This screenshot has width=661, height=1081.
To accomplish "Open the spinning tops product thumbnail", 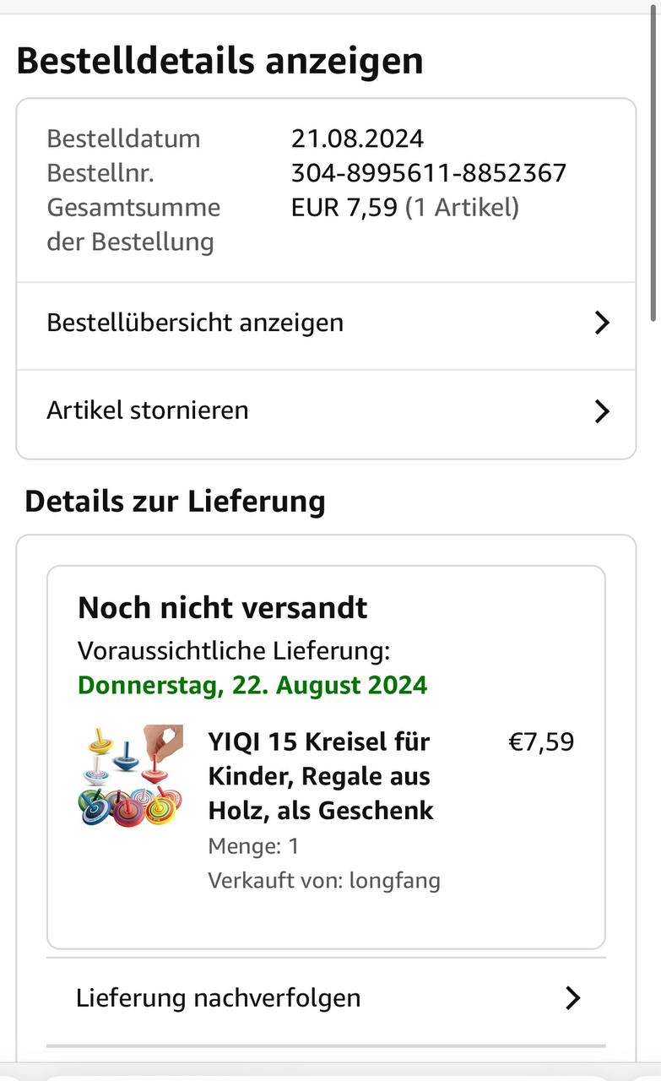I will pyautogui.click(x=131, y=775).
